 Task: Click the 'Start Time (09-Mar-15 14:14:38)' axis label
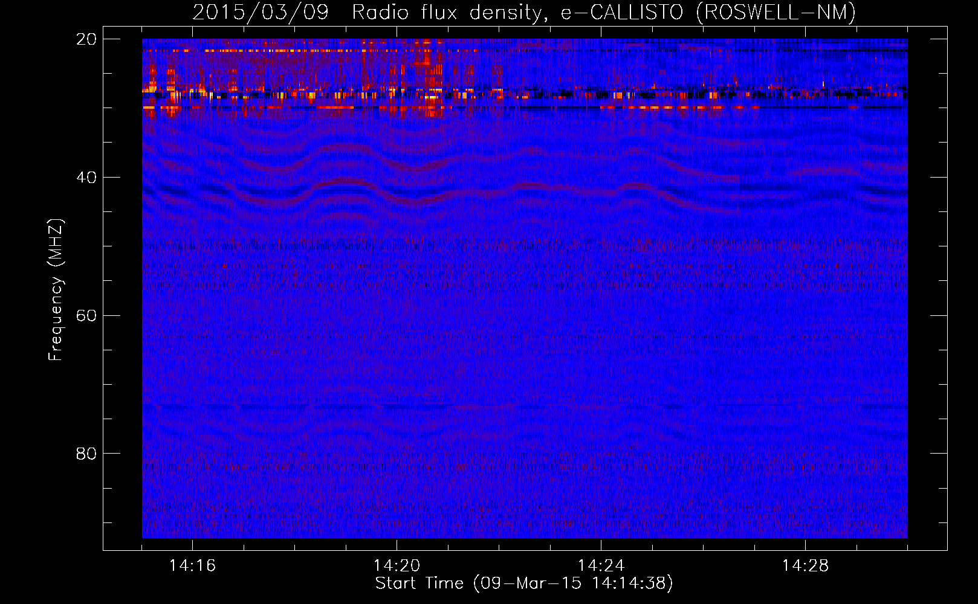(x=524, y=583)
